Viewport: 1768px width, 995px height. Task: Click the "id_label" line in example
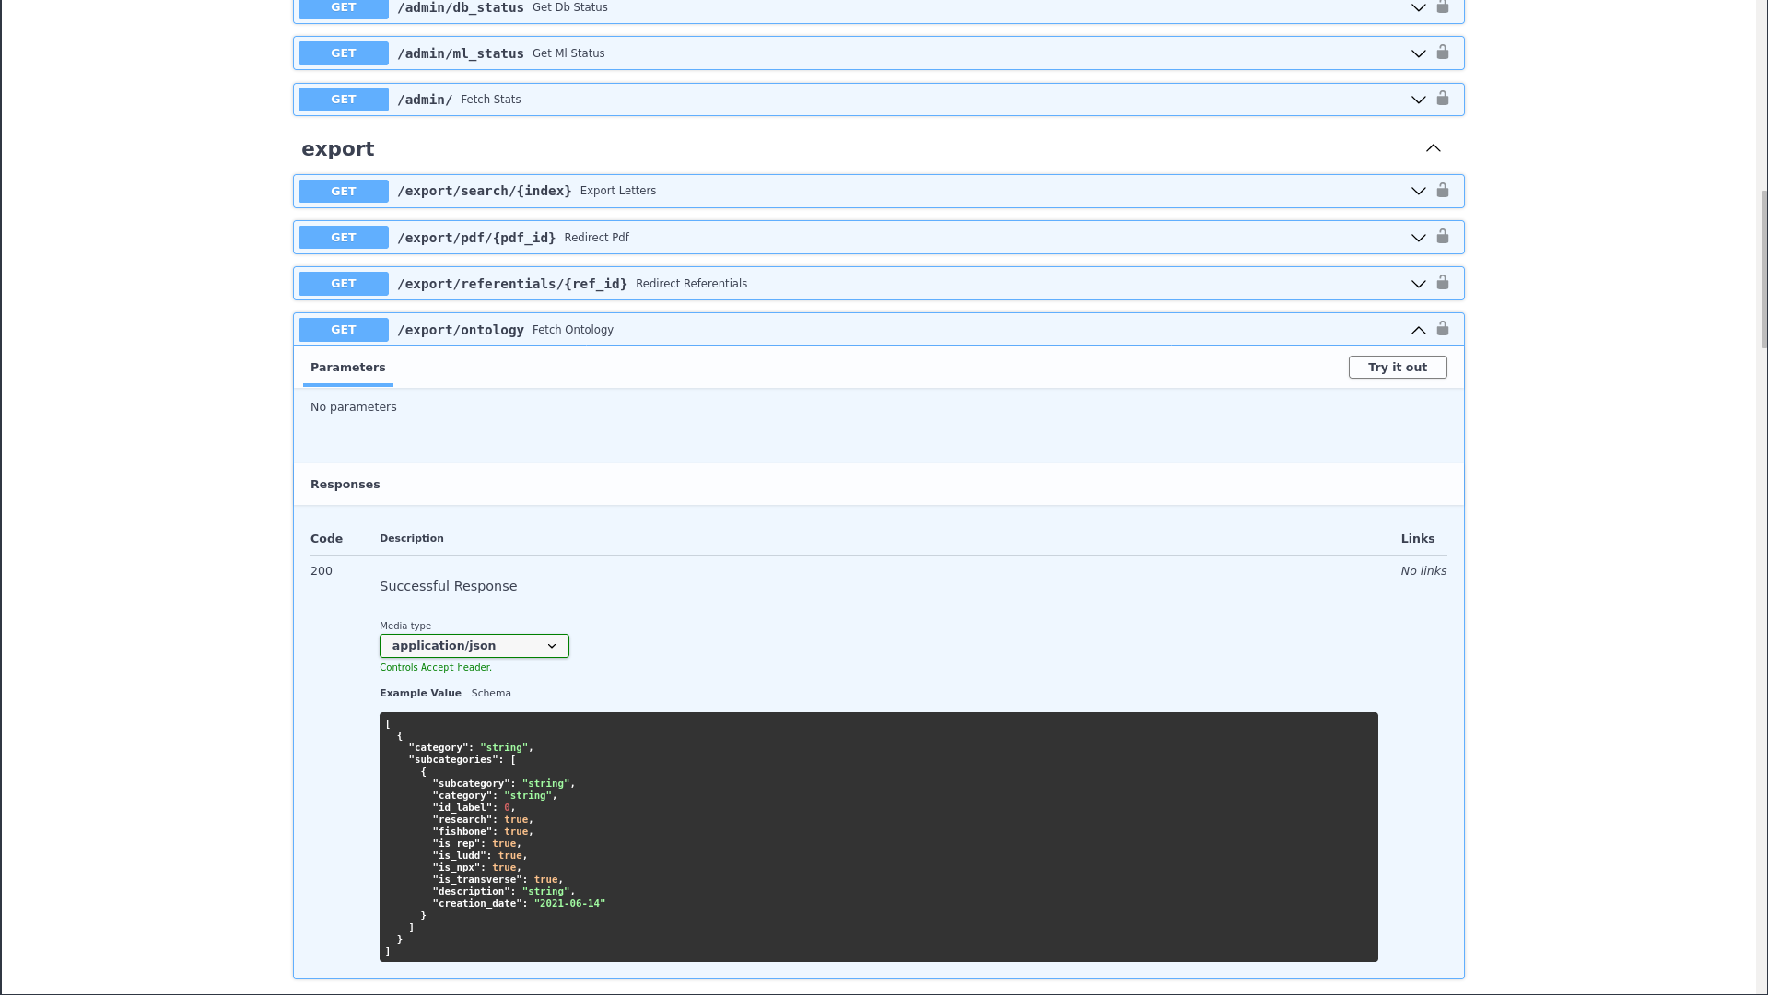coord(474,807)
